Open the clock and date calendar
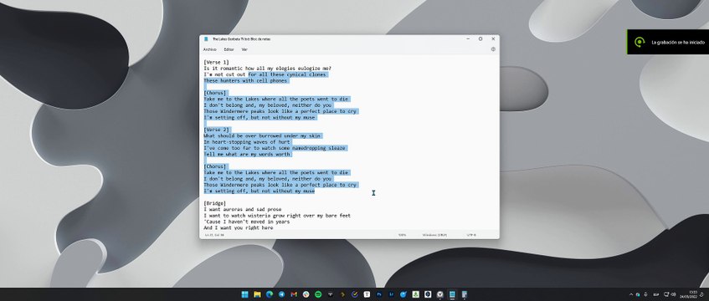 689,294
